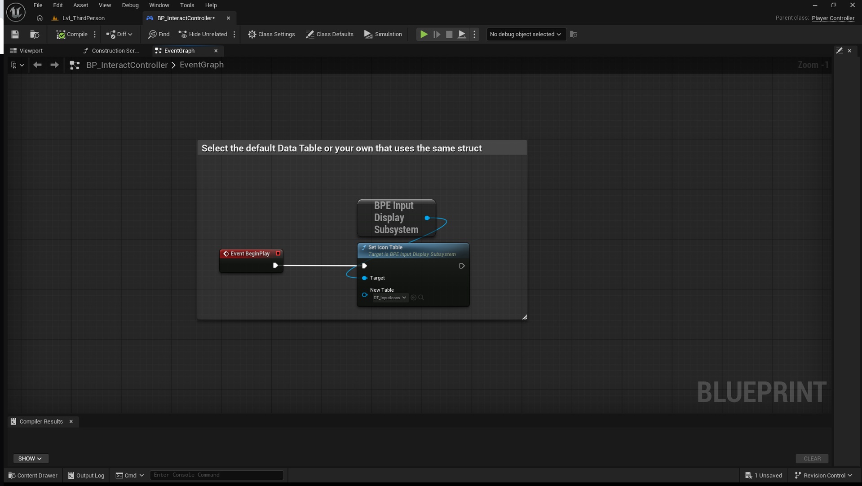Open the Diff dropdown
The width and height of the screenshot is (862, 486).
click(119, 34)
